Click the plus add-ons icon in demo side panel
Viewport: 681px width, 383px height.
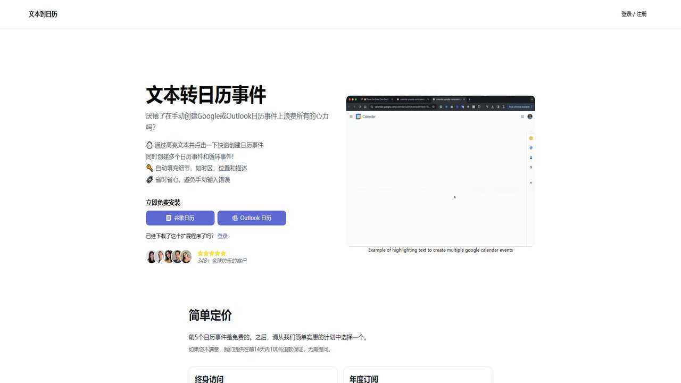pyautogui.click(x=531, y=183)
